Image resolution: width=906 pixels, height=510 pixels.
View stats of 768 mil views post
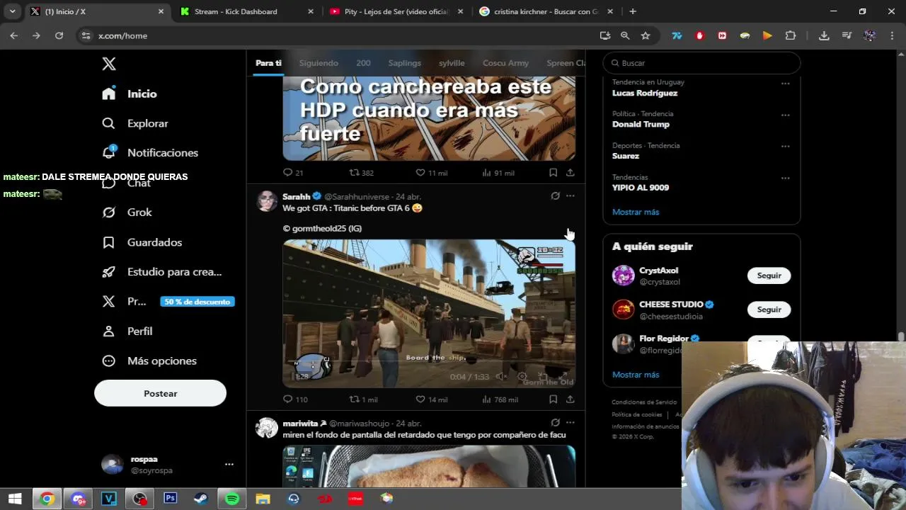tap(500, 399)
